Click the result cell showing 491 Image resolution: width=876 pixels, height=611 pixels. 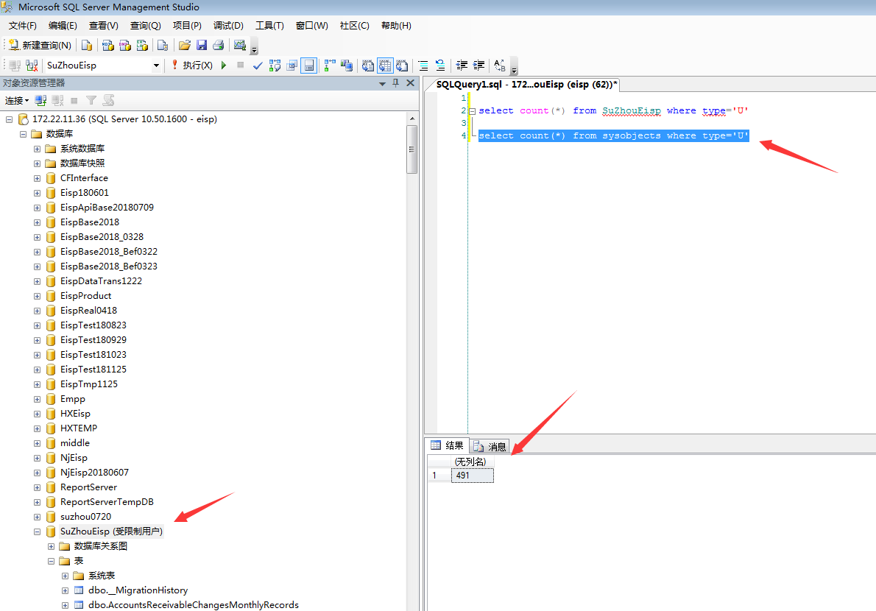pos(473,476)
